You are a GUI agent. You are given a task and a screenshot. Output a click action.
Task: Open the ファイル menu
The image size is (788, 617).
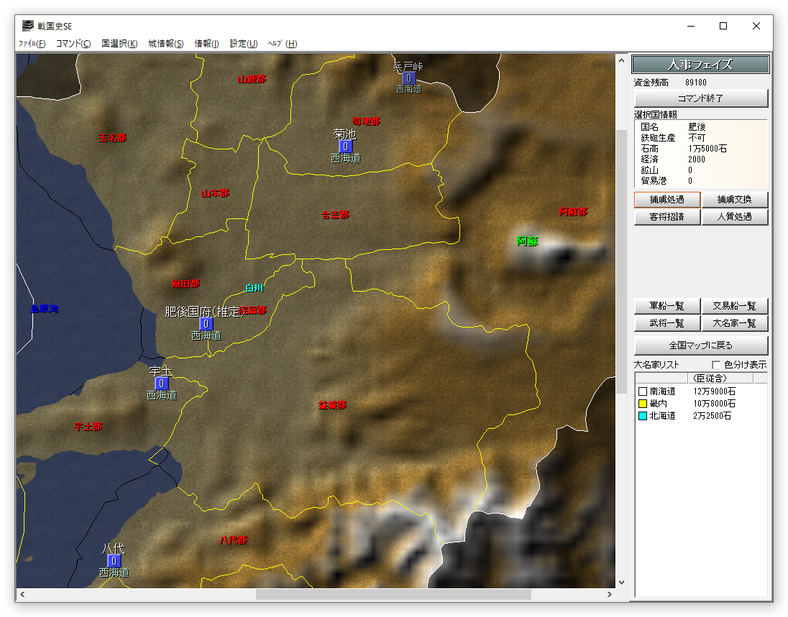32,44
